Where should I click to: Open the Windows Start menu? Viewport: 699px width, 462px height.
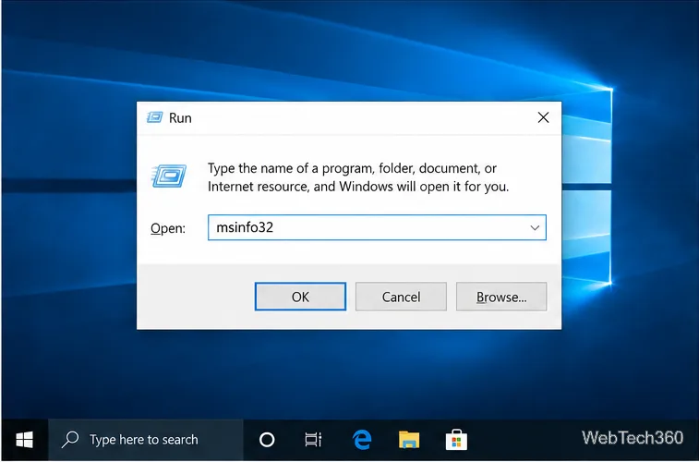[24, 440]
